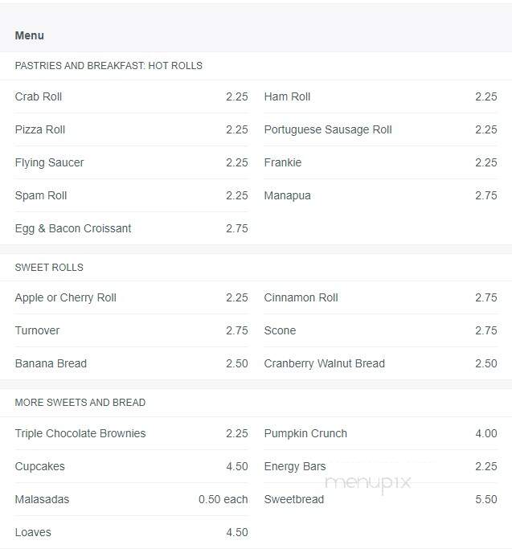Screen dimensions: 512x549
Task: Click the Menu heading
Action: [30, 35]
